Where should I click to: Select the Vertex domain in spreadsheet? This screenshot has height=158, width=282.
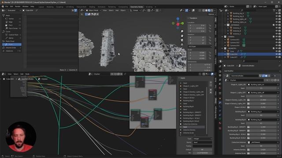click(11, 18)
